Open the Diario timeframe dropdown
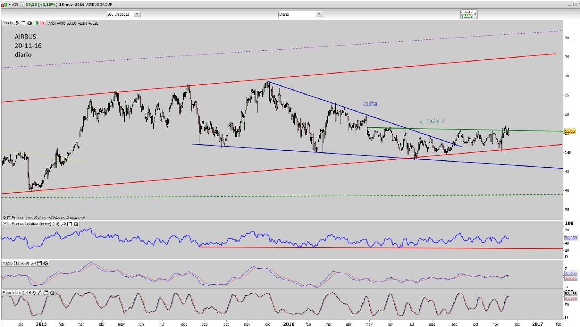 (300, 14)
